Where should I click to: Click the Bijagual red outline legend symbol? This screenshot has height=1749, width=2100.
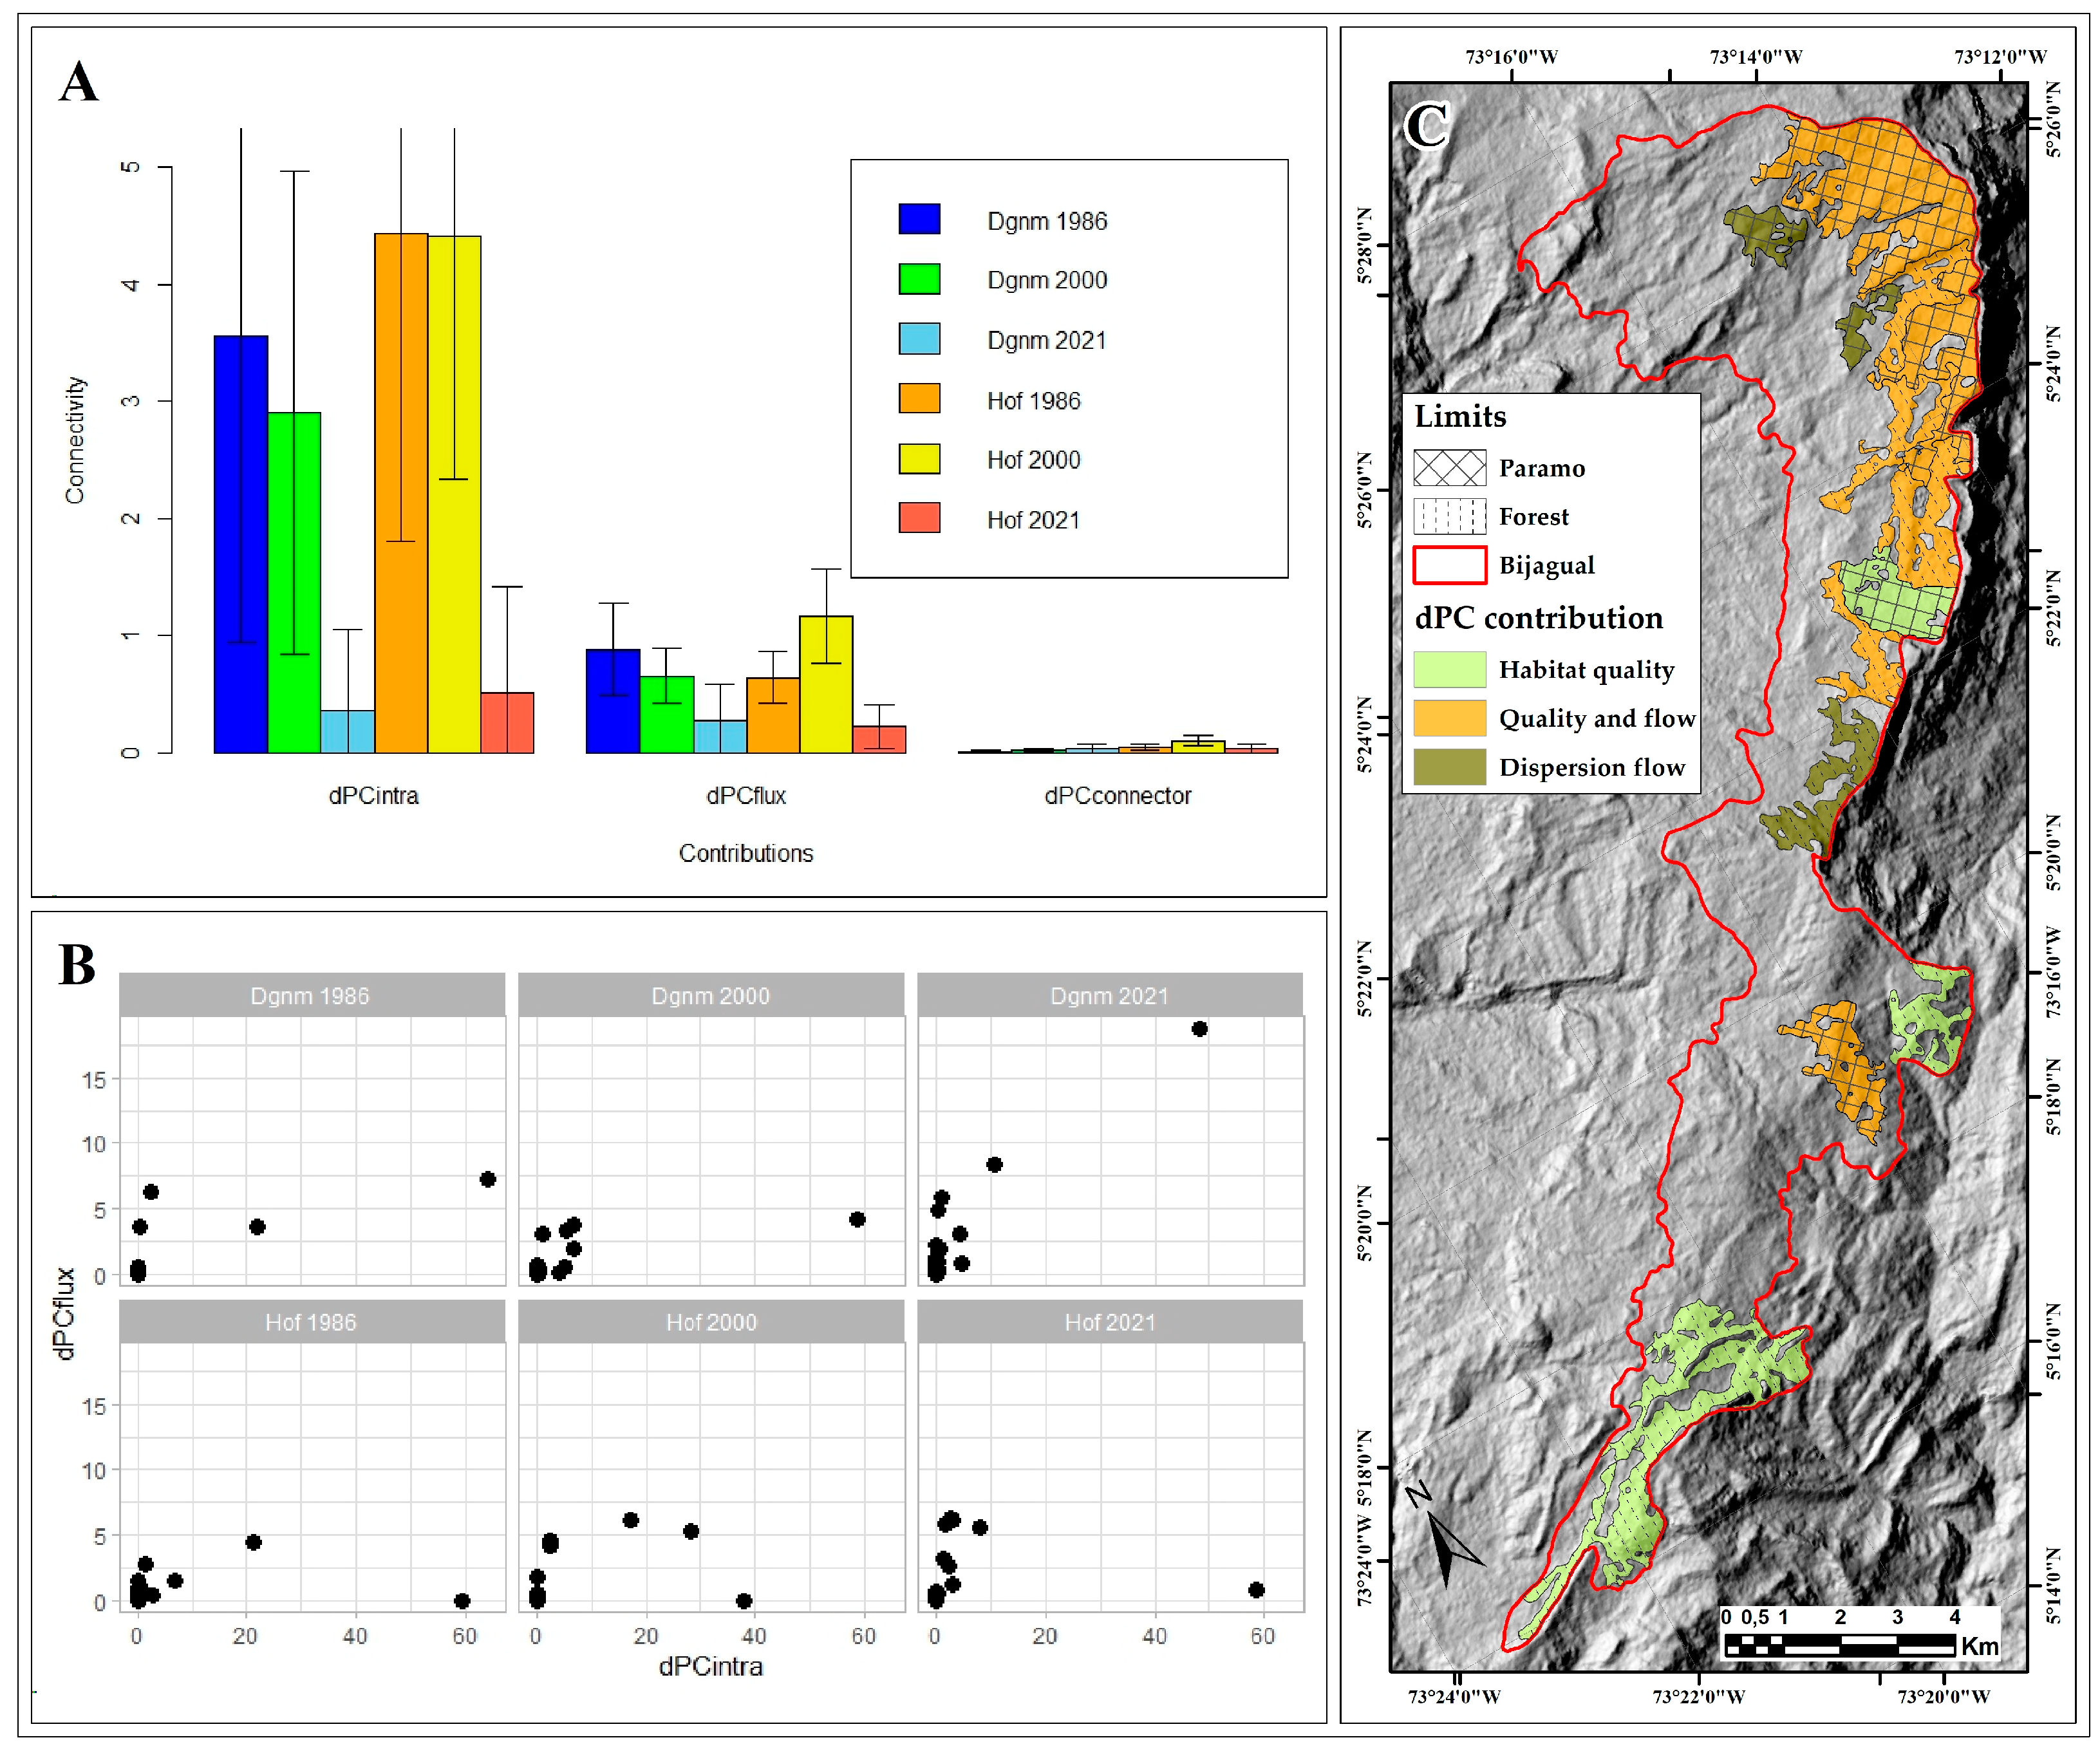coord(1449,565)
